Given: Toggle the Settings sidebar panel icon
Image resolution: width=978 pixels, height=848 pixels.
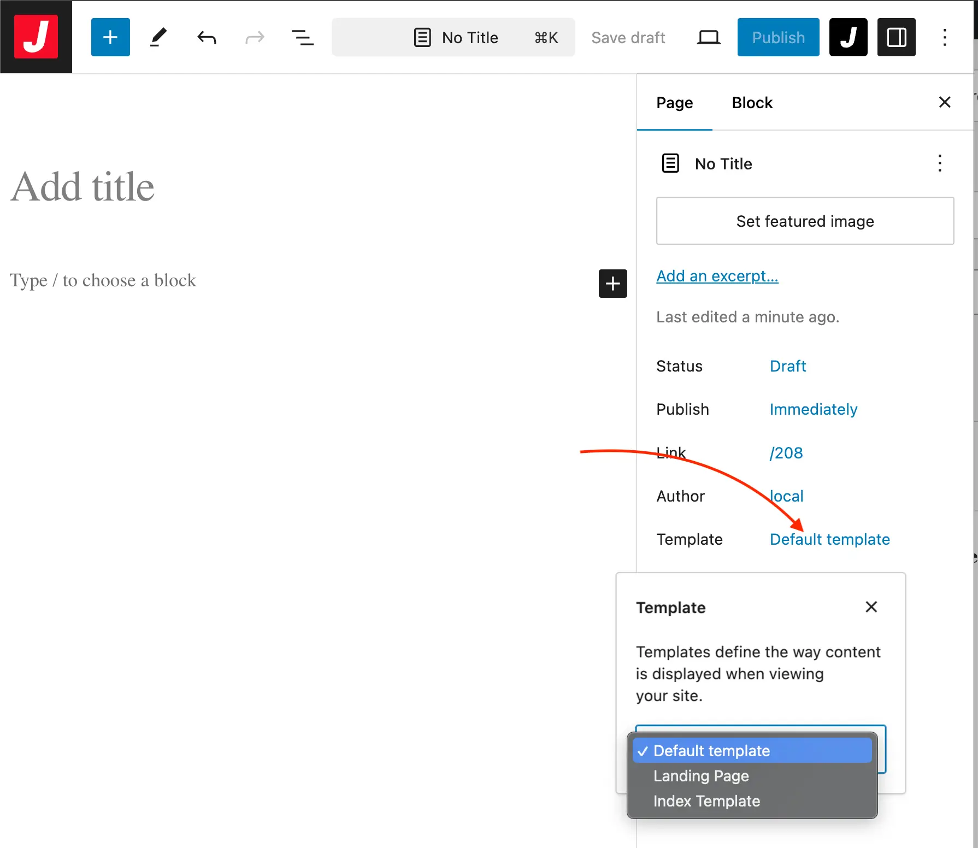Looking at the screenshot, I should click(896, 37).
